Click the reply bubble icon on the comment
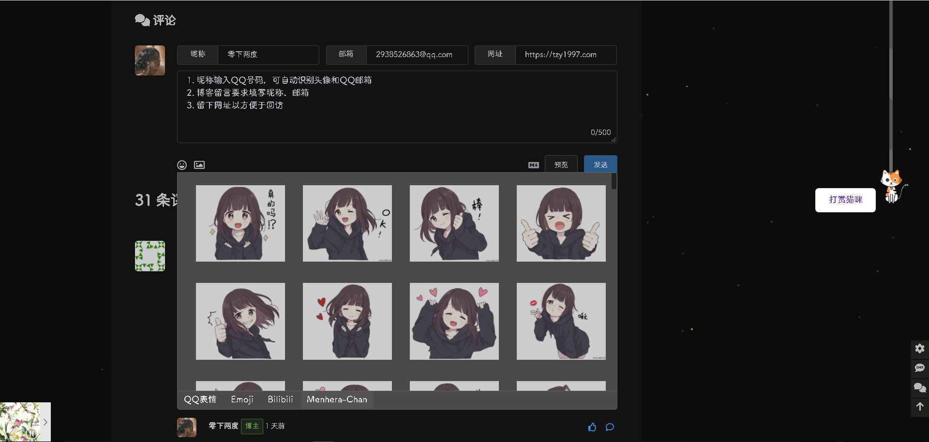 point(610,427)
